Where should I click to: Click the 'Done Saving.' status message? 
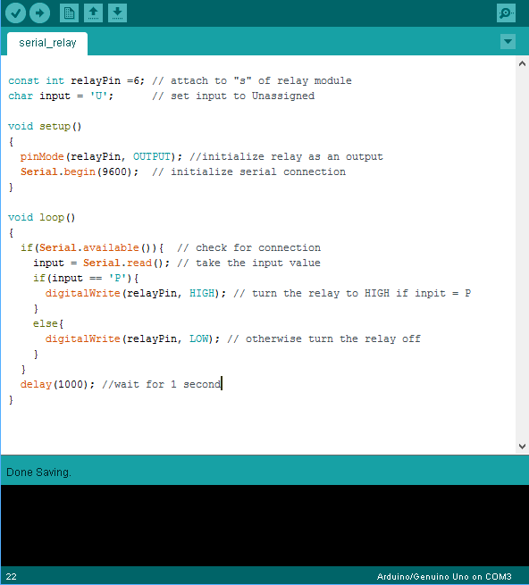pos(38,472)
